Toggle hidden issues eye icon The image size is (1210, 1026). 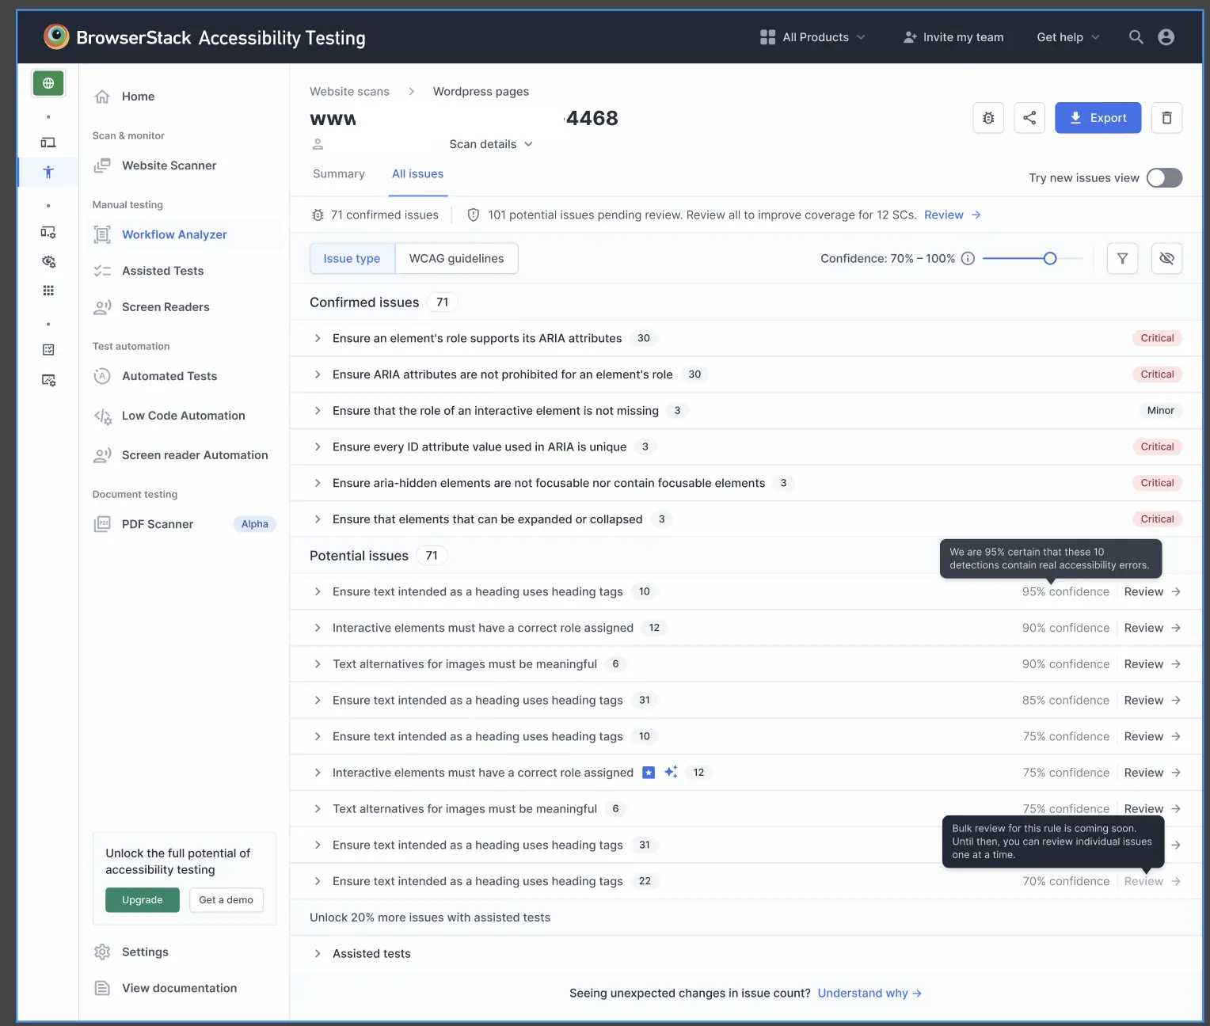[x=1166, y=258]
